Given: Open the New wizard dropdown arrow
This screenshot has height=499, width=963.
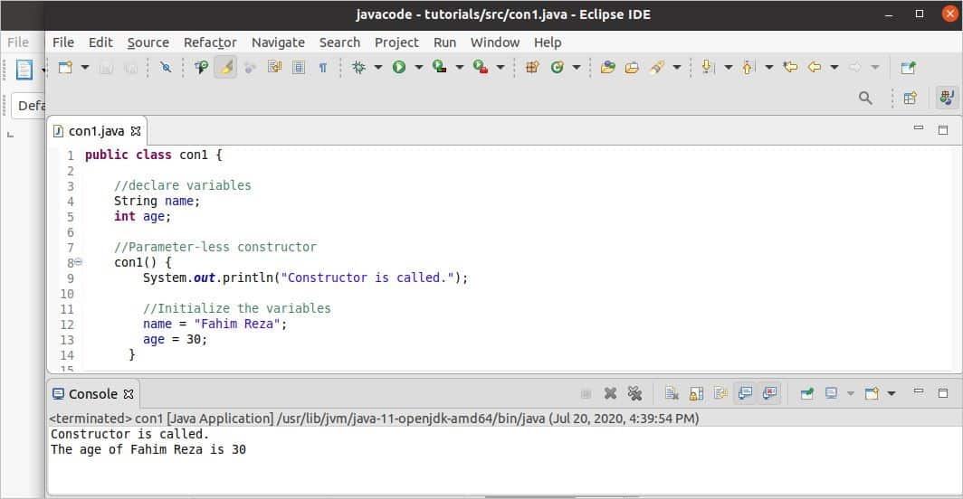Looking at the screenshot, I should coord(85,68).
